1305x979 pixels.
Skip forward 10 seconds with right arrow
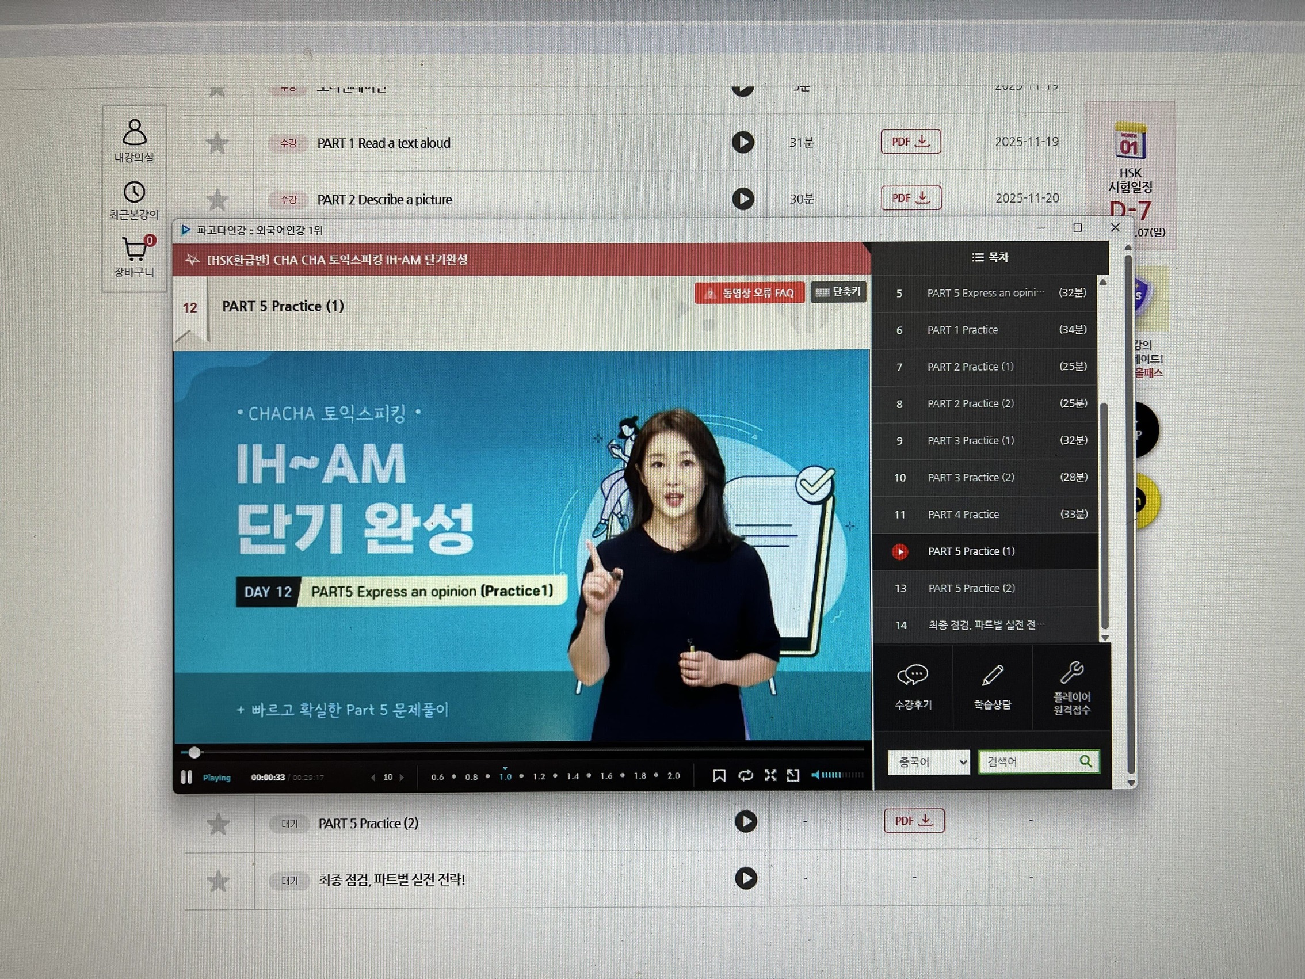pos(402,777)
